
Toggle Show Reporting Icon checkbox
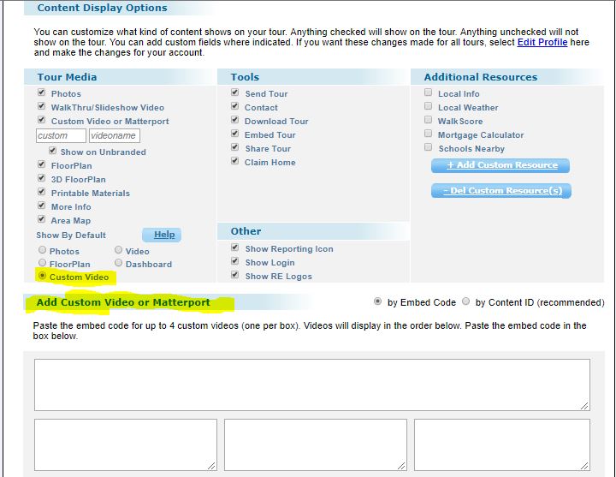coord(235,248)
